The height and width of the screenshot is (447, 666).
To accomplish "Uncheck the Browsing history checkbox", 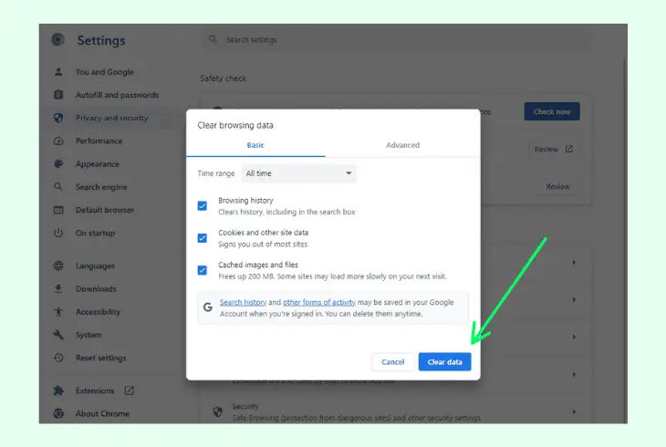I will [203, 206].
